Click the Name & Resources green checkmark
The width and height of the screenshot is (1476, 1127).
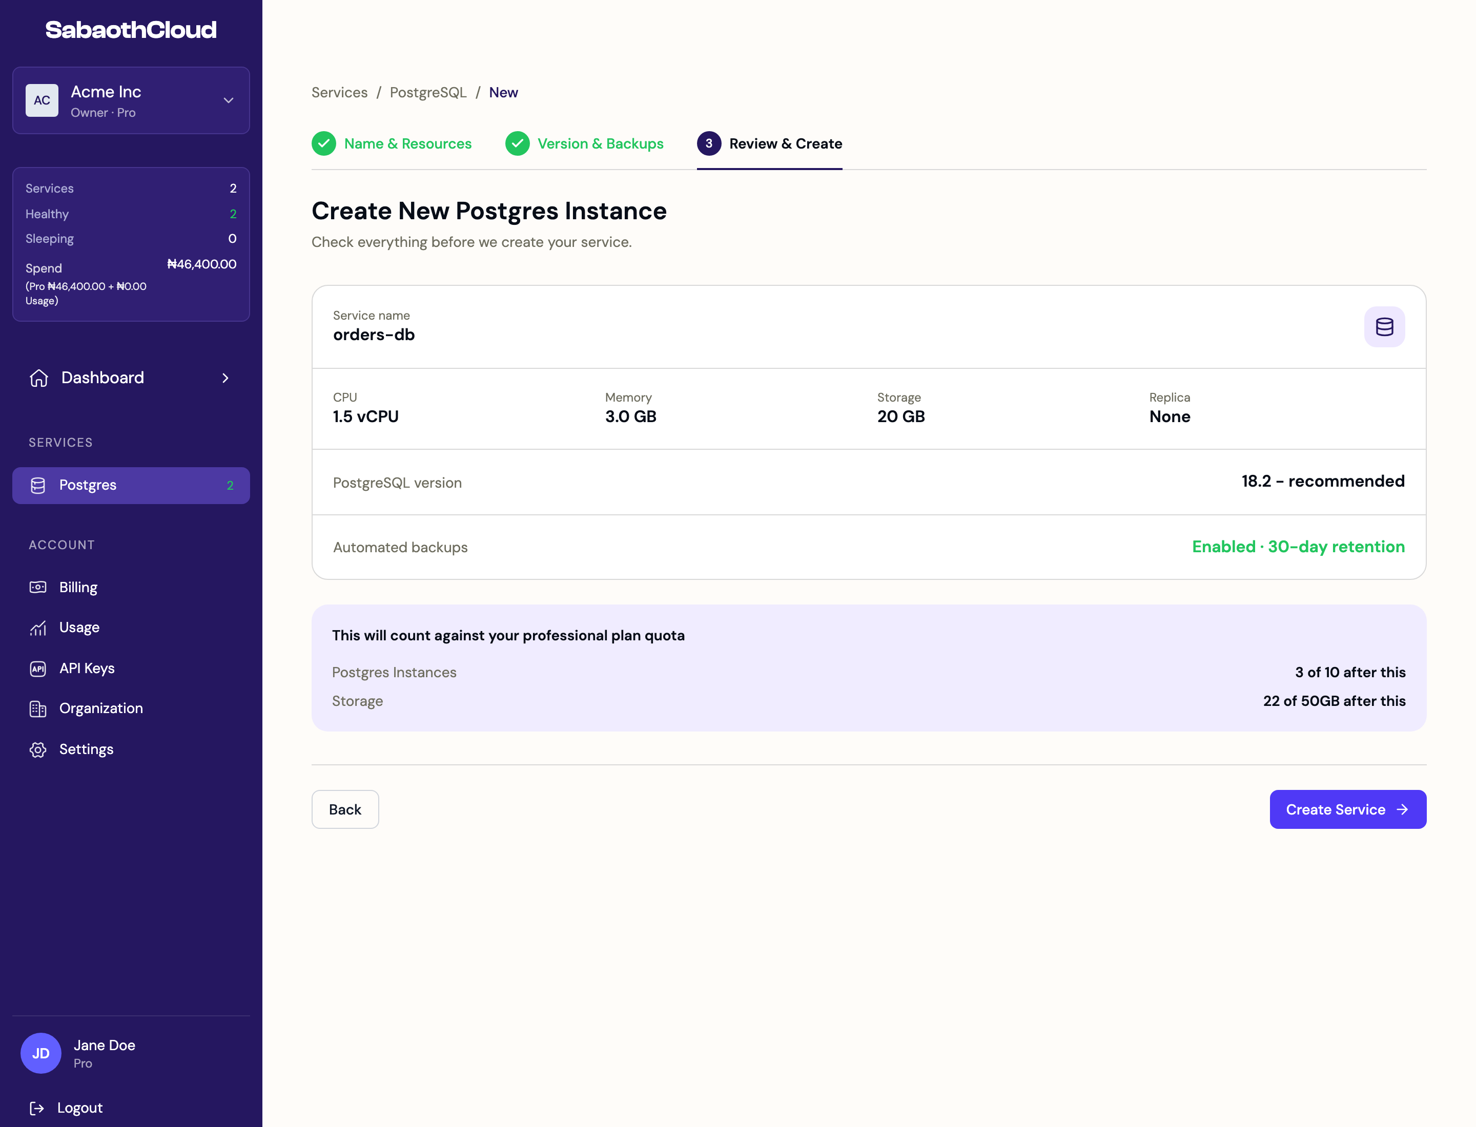point(323,143)
